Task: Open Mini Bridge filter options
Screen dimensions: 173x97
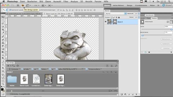Action: (x=107, y=72)
